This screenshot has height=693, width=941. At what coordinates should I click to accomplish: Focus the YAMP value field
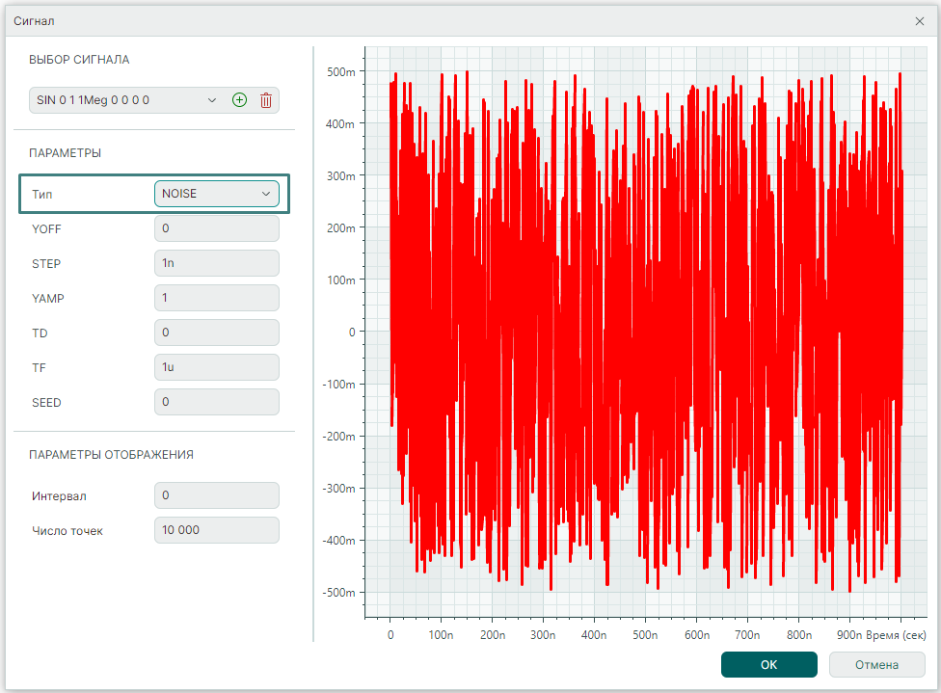(x=216, y=298)
